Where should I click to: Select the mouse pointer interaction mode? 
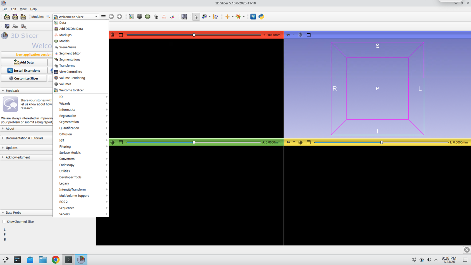196,17
